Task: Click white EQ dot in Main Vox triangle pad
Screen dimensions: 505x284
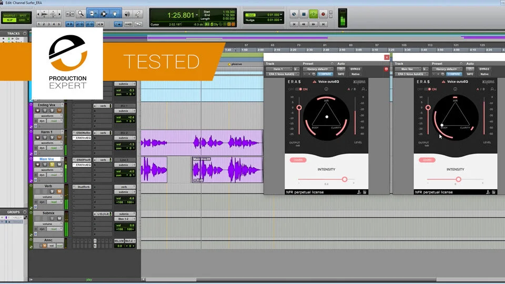Action: 442,125
